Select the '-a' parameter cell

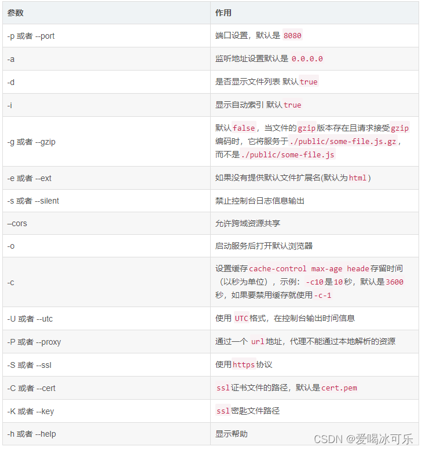coord(107,59)
